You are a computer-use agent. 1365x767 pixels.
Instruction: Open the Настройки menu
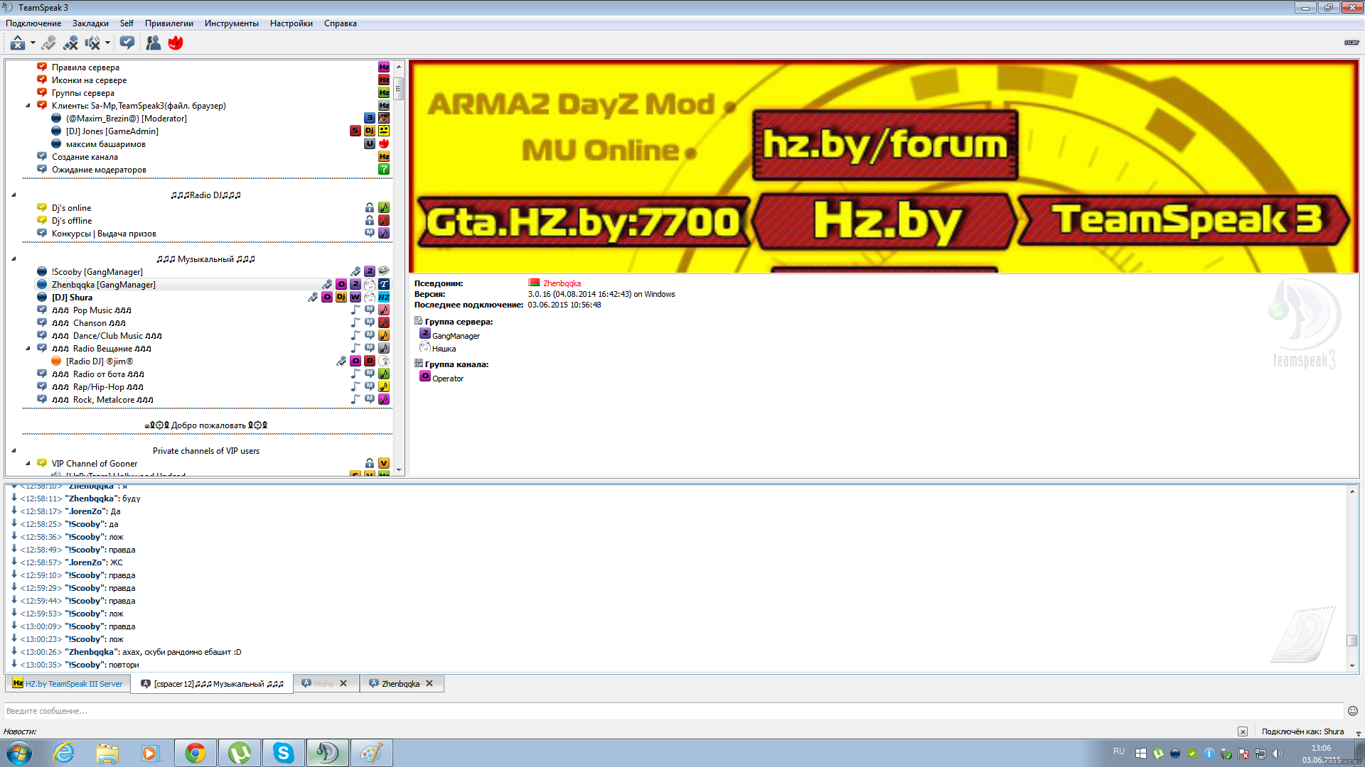pyautogui.click(x=291, y=23)
